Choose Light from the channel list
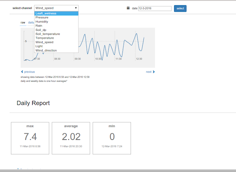The width and height of the screenshot is (236, 172). [56, 46]
